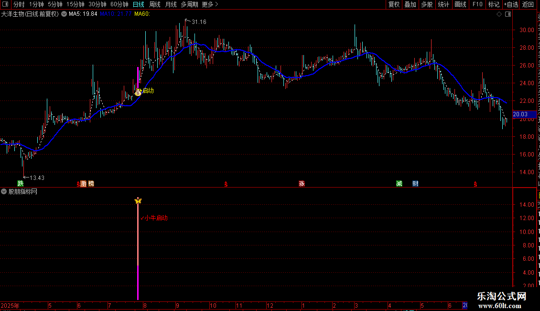Toggle the left sidebar panel icon
Screen dimensions: 540x311
5,4
